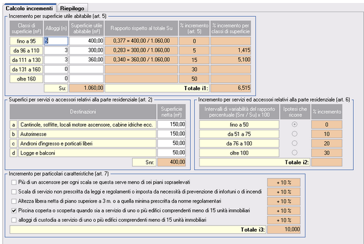The image size is (364, 244).
Task: Click Androni d'ingresso superficie netta field
Action: click(x=172, y=143)
